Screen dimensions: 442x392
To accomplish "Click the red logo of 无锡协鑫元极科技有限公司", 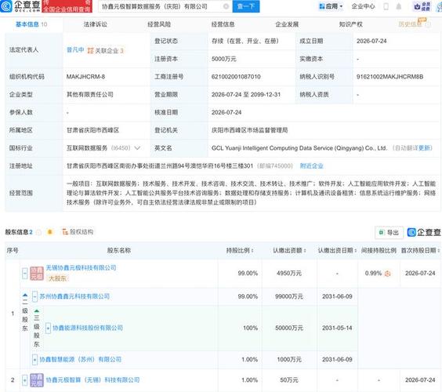I will (x=37, y=273).
